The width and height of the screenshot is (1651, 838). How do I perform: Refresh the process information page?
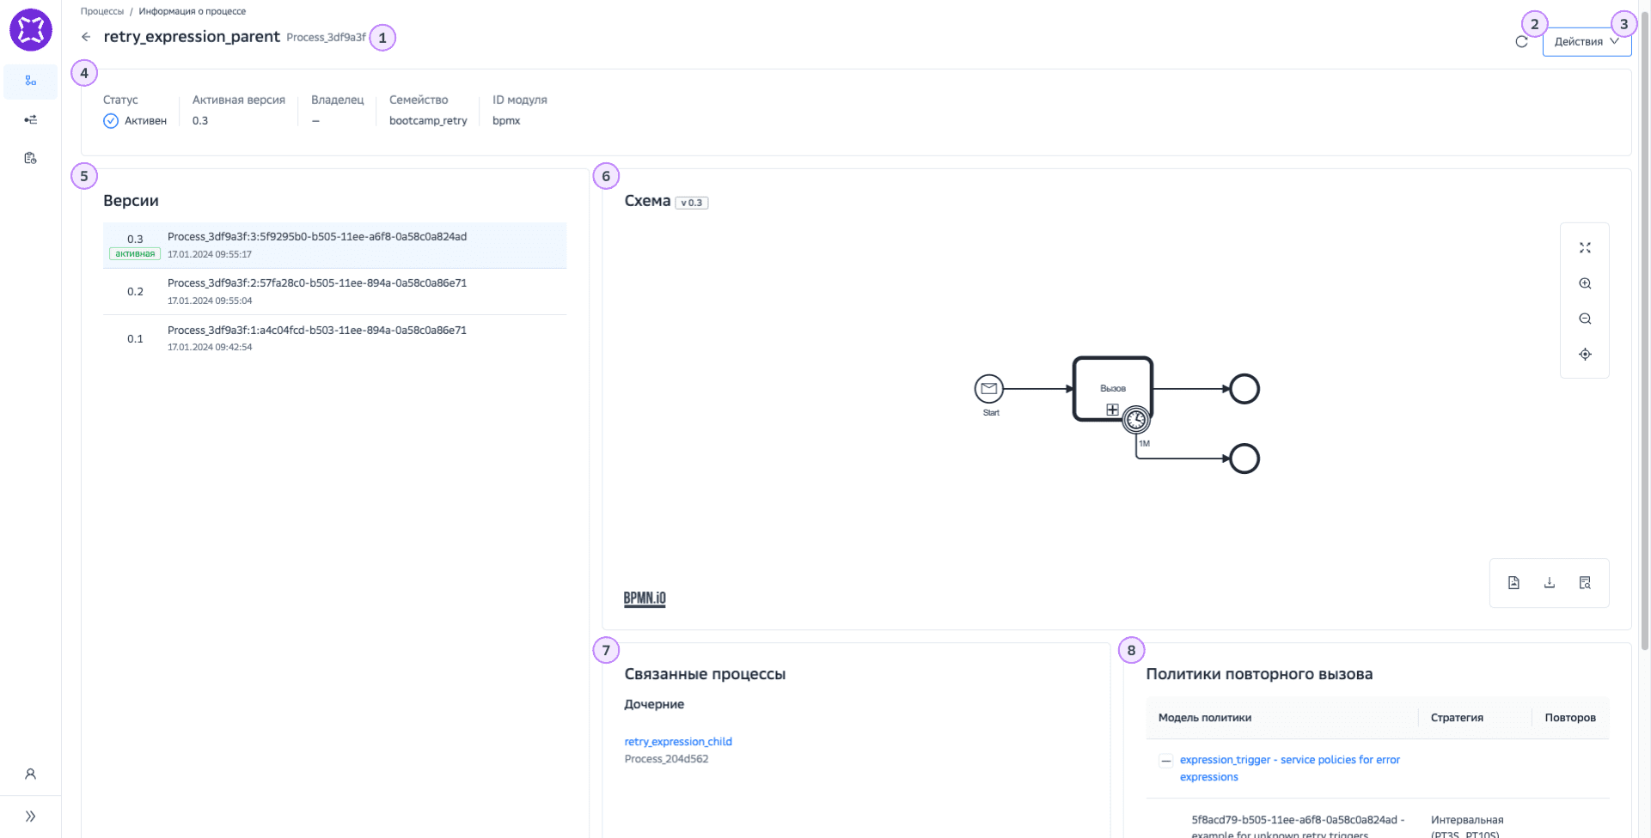tap(1521, 40)
